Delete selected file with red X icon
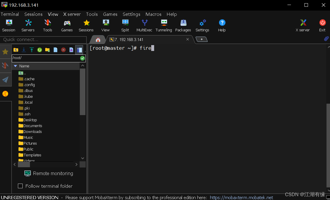330x200 pixels. 63,50
